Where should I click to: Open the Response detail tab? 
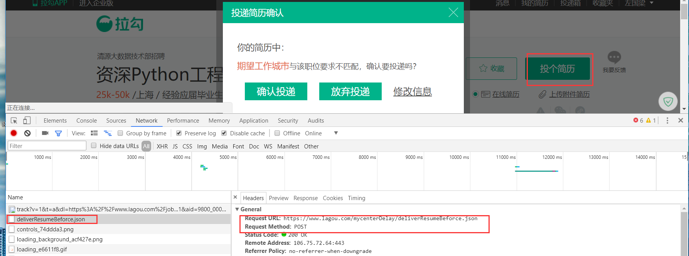tap(305, 198)
